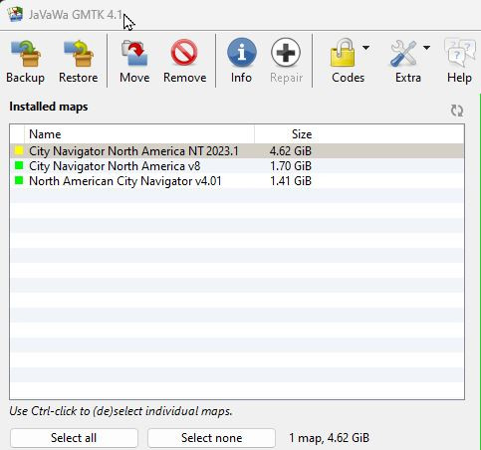Click the Select none button

(211, 438)
